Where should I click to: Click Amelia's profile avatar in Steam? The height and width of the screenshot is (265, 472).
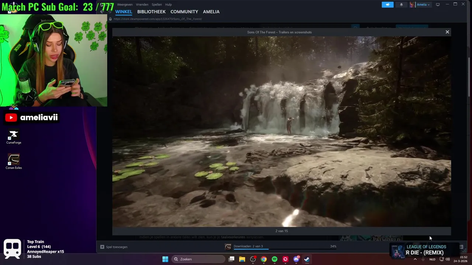tap(412, 4)
